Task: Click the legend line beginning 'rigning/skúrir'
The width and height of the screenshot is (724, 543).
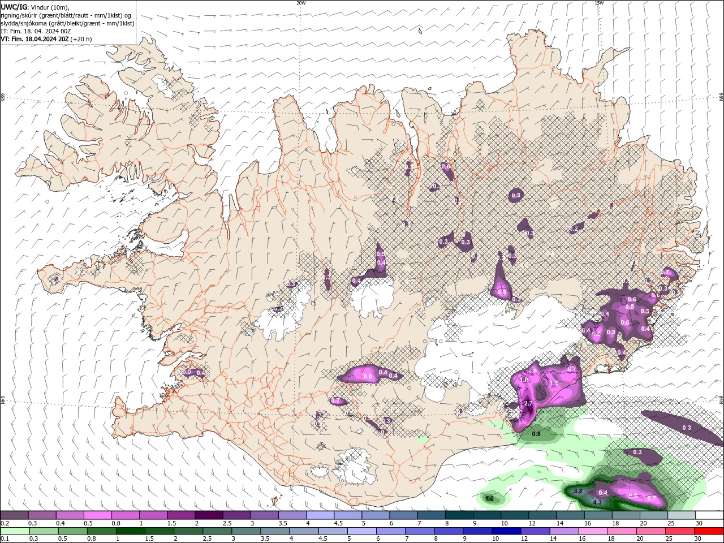Action: click(66, 15)
